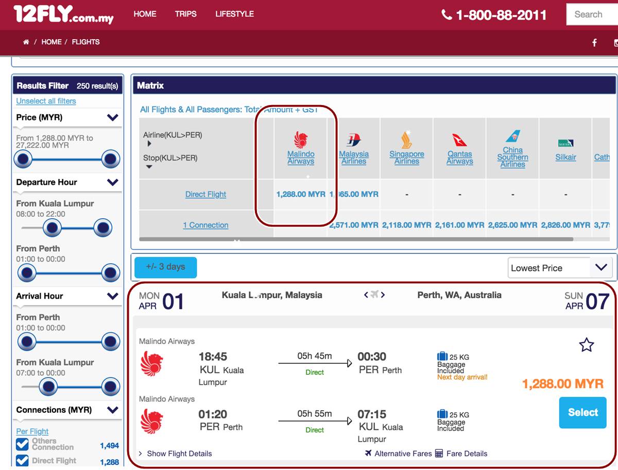The width and height of the screenshot is (618, 470).
Task: Open the Facebook icon in header
Action: pyautogui.click(x=594, y=43)
